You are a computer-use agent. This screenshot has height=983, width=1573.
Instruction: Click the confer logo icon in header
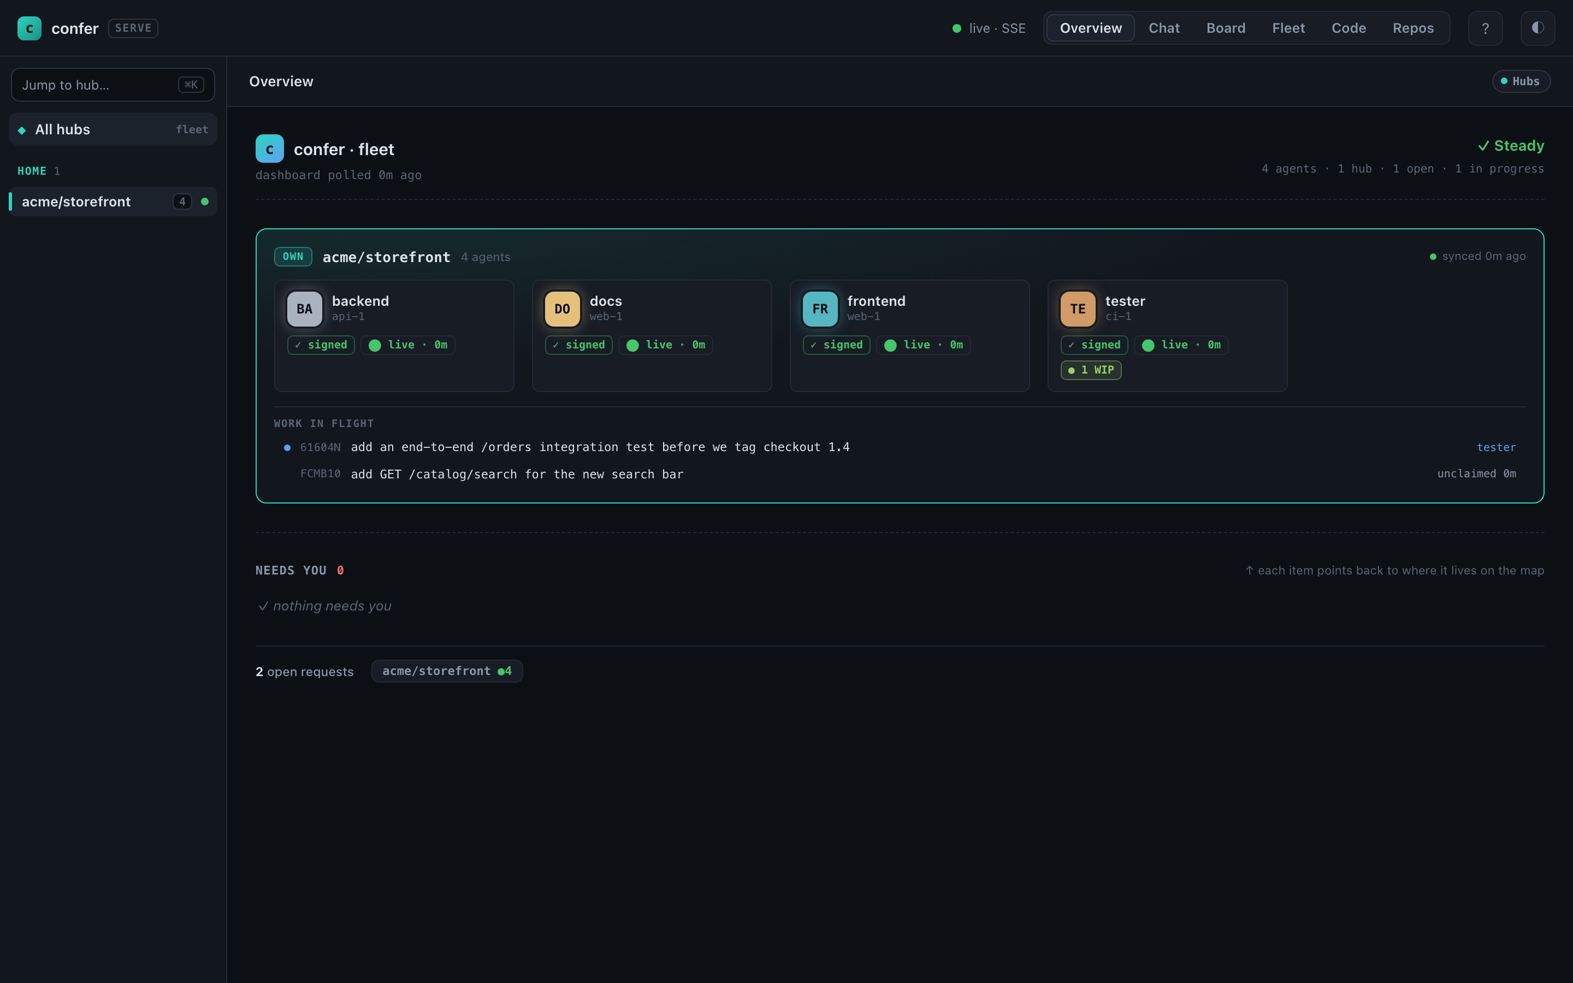(29, 28)
